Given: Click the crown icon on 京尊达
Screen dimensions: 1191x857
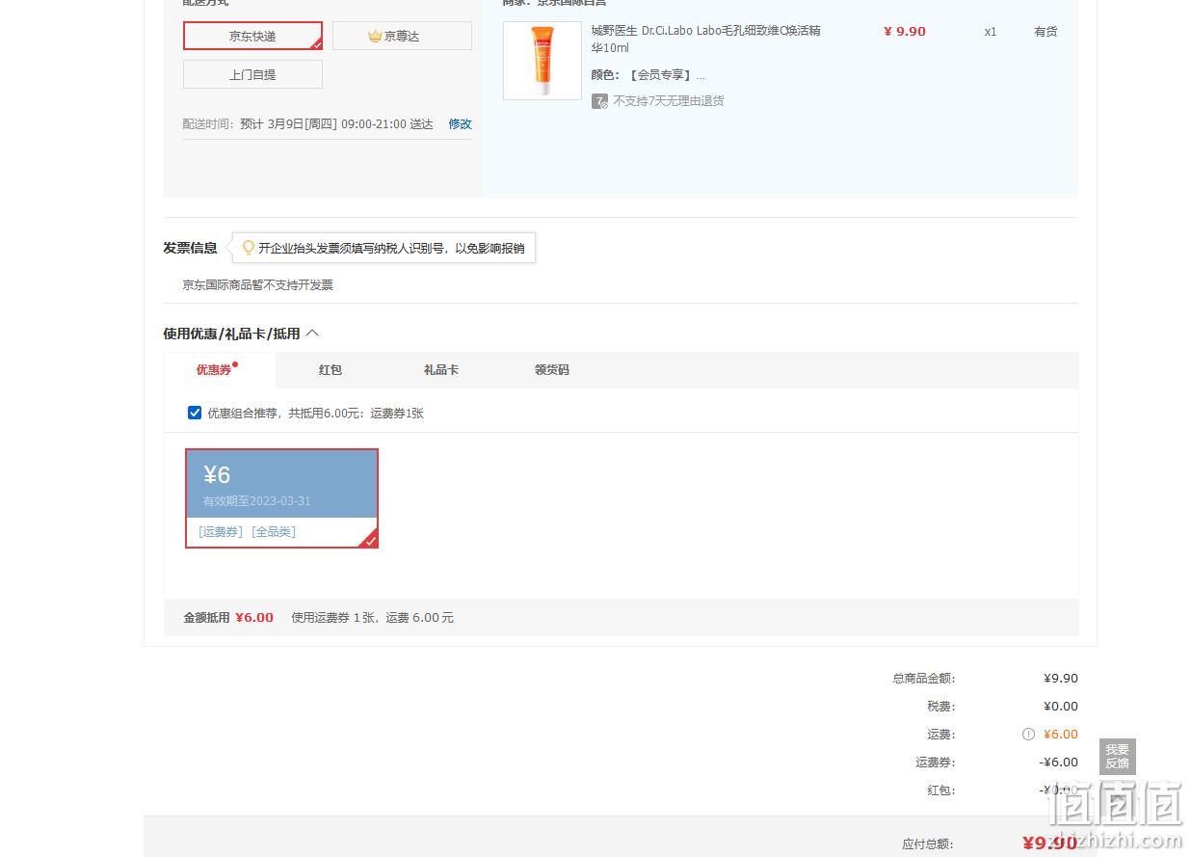Looking at the screenshot, I should pos(375,36).
